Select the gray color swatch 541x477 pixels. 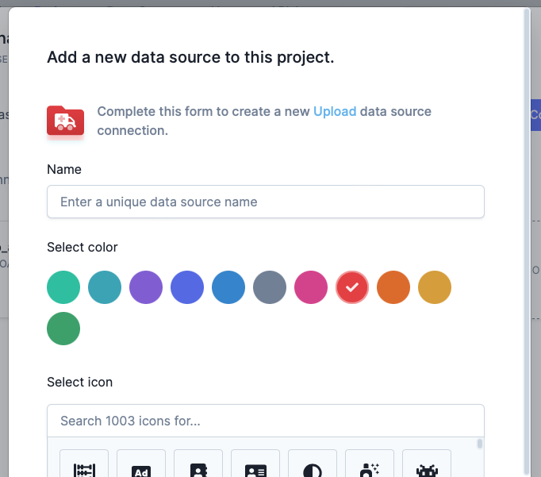tap(270, 287)
